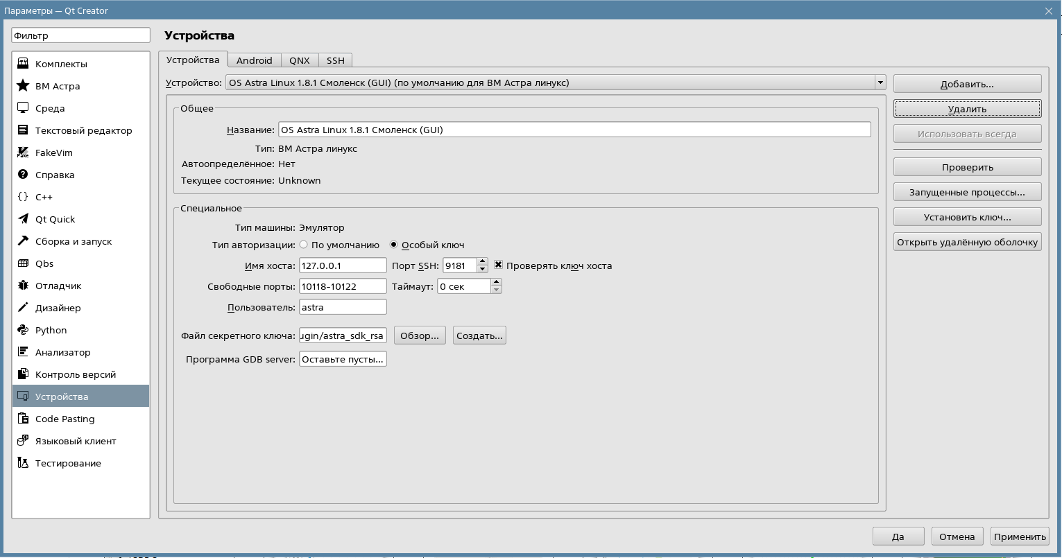Screen dimensions: 1062x558
Task: Select the hammer icon for Сборка и запуск
Action: 23,241
